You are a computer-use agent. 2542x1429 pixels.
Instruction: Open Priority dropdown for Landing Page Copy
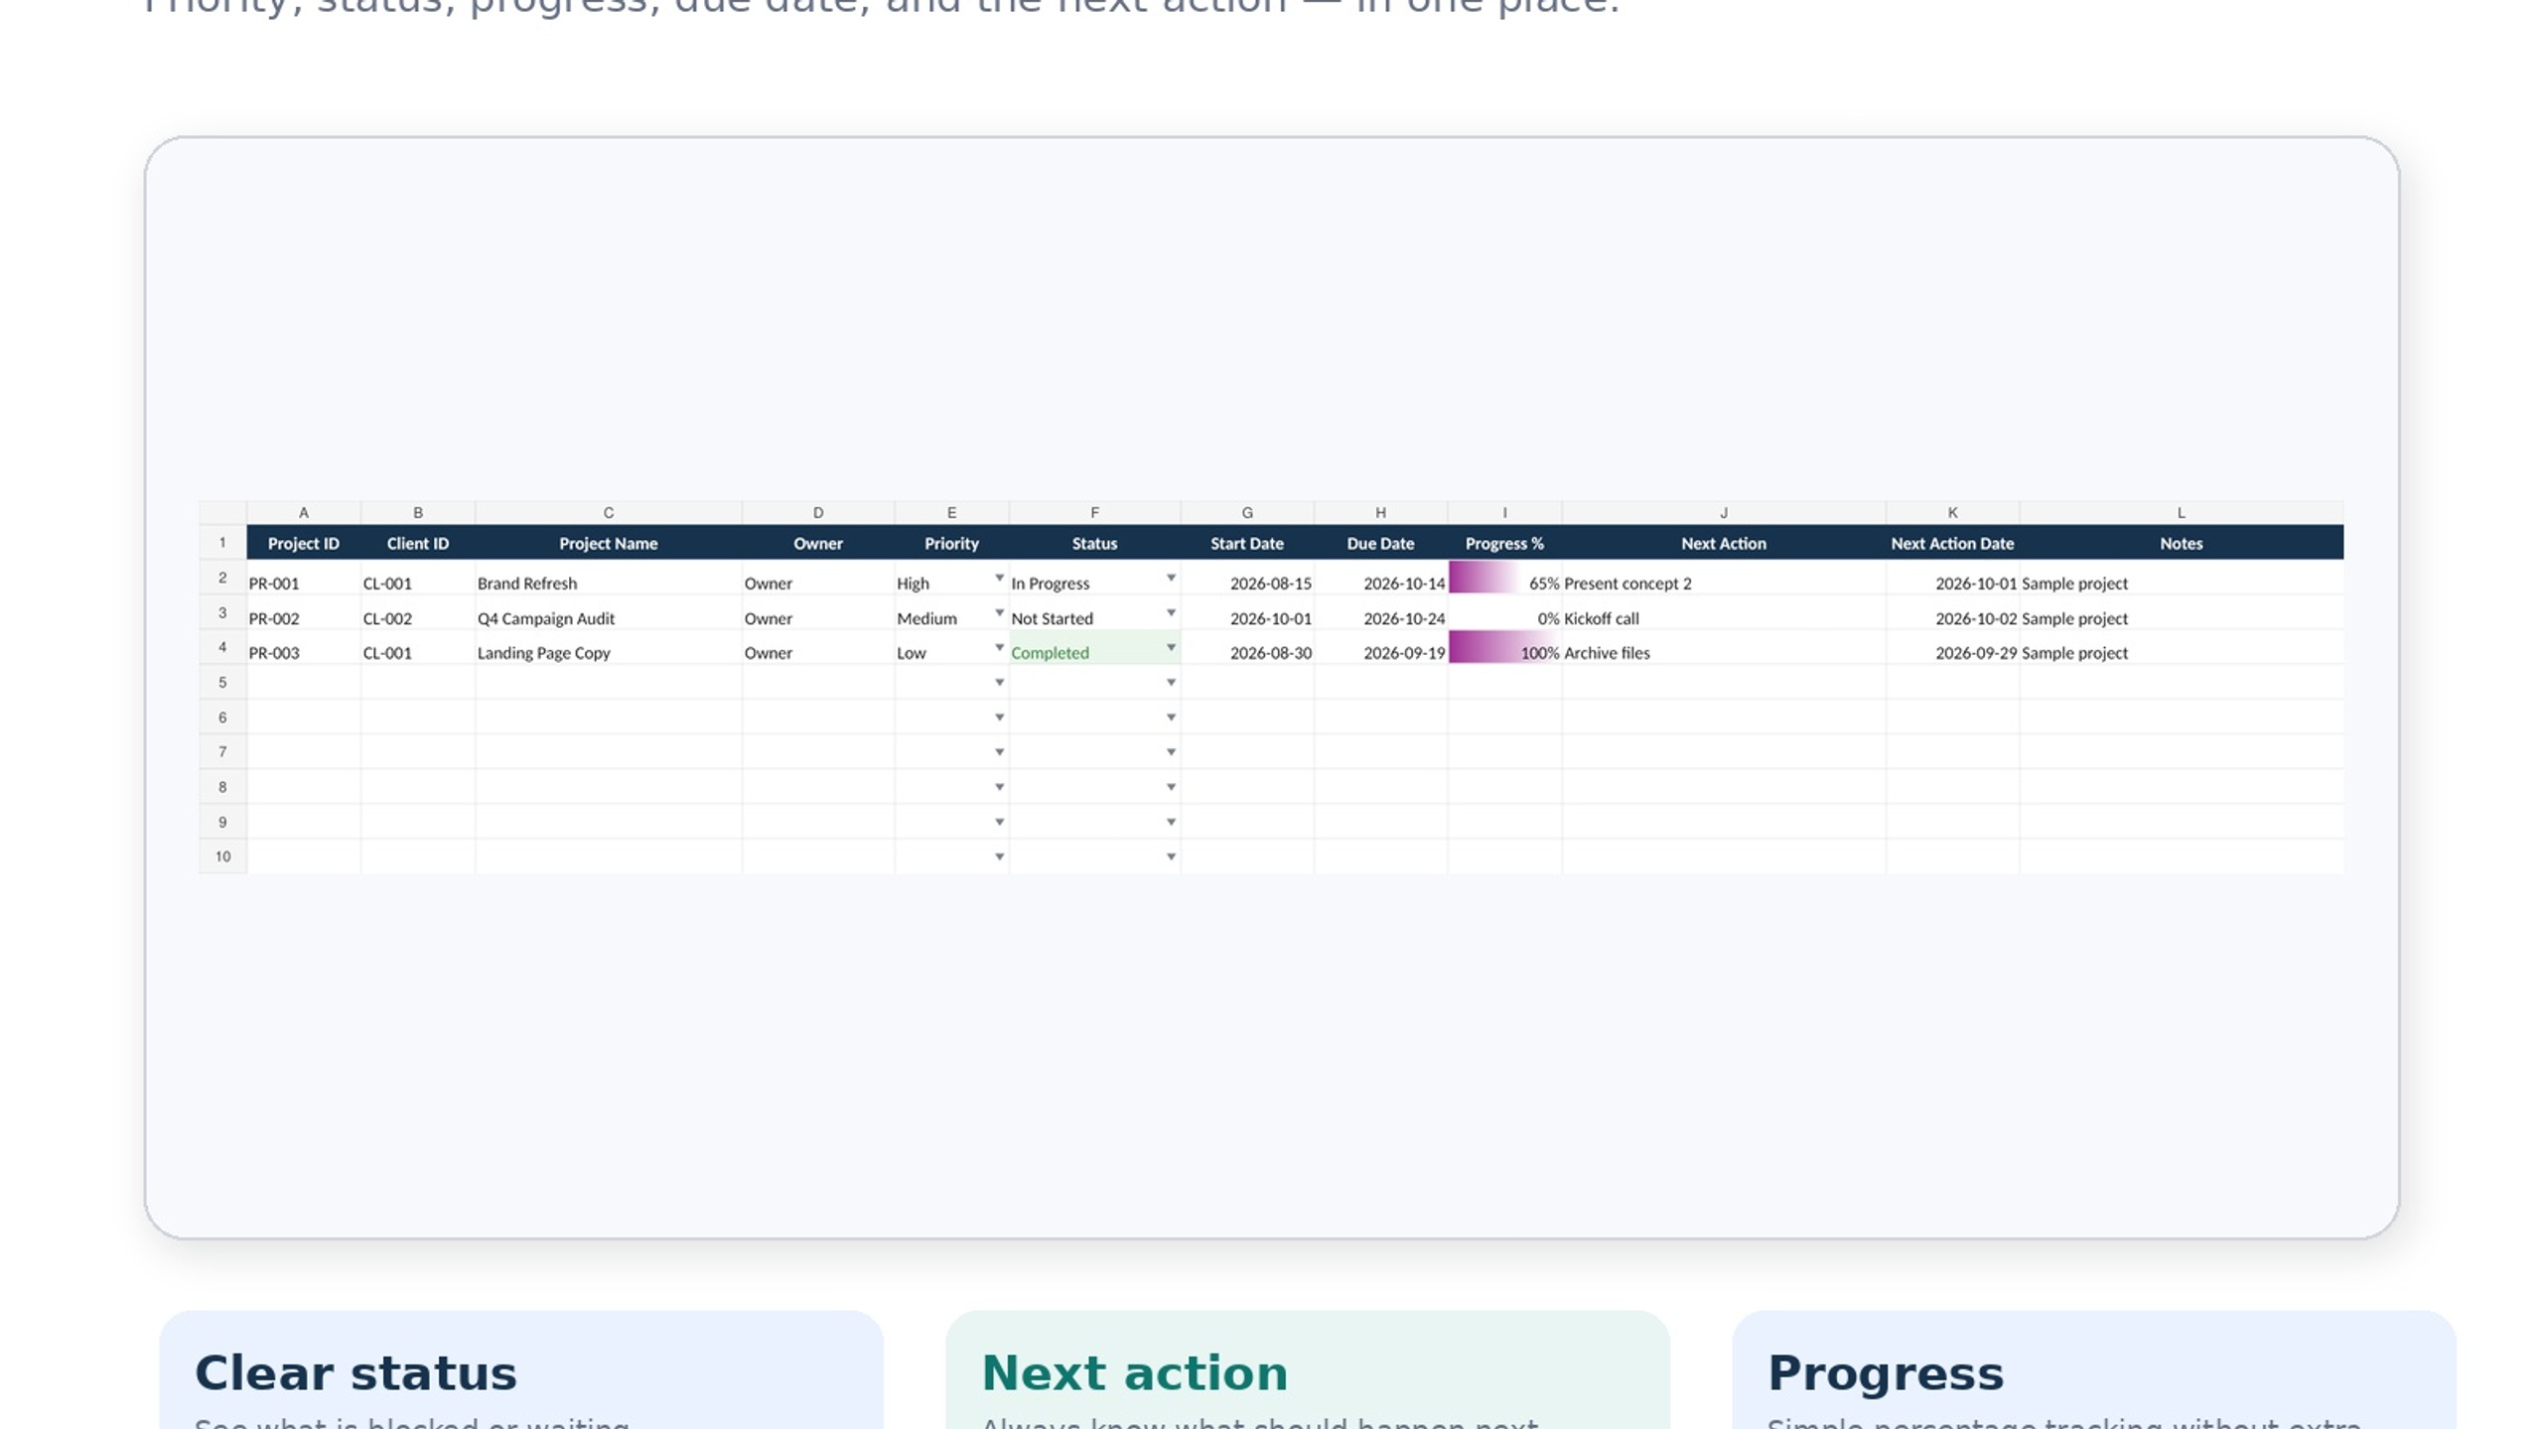point(999,647)
